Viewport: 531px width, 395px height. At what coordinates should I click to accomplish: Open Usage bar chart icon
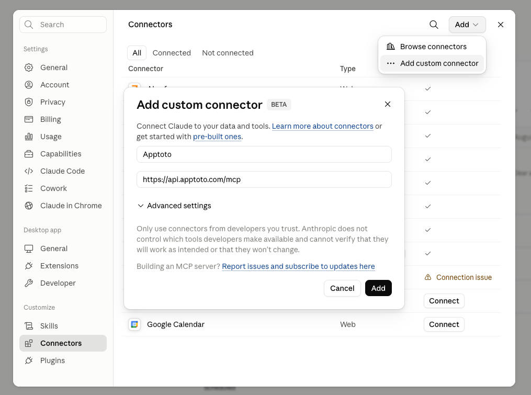point(29,137)
